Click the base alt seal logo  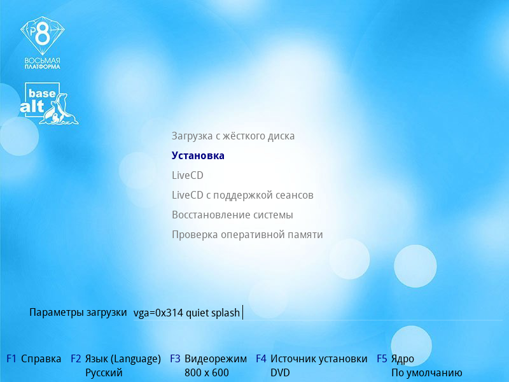click(49, 103)
